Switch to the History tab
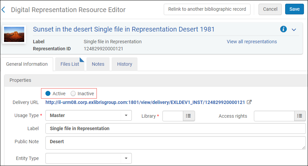308x166 pixels. tap(124, 64)
